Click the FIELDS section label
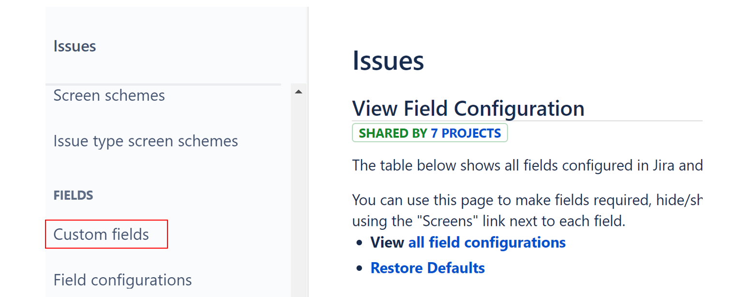This screenshot has height=297, width=738. pos(73,195)
